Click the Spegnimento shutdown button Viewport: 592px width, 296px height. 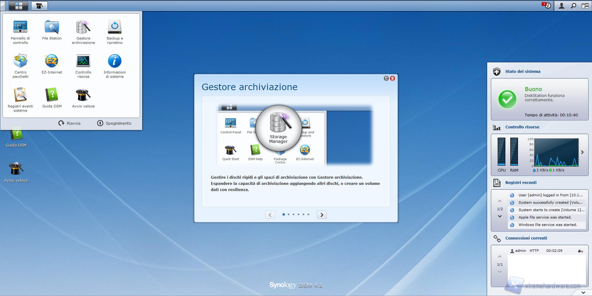coord(114,123)
